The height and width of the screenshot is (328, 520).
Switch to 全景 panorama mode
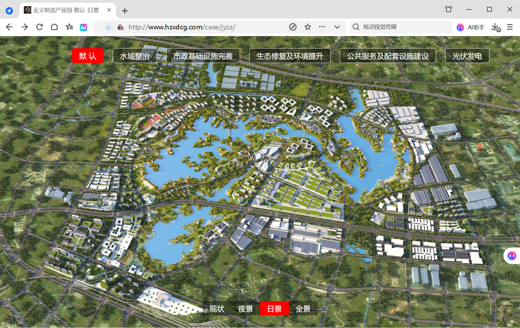click(303, 309)
